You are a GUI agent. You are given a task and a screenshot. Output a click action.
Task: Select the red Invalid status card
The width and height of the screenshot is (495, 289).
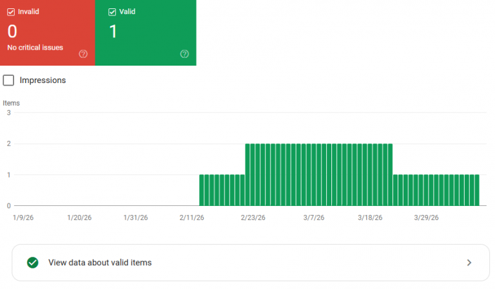click(48, 32)
